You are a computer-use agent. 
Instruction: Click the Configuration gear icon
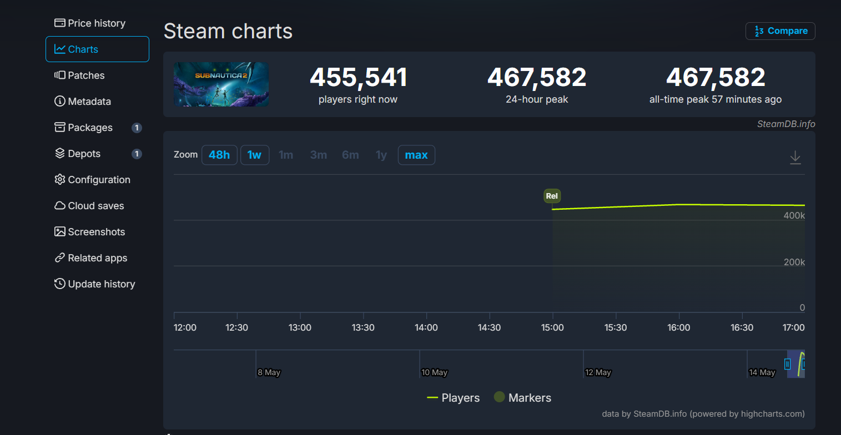pos(60,180)
